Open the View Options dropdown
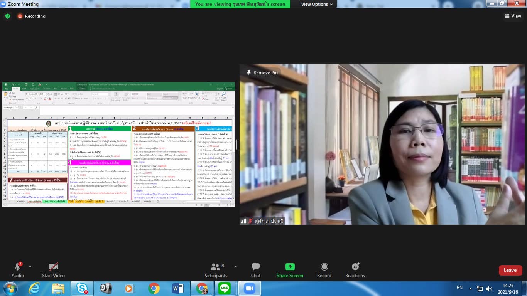Image resolution: width=527 pixels, height=296 pixels. tap(317, 4)
